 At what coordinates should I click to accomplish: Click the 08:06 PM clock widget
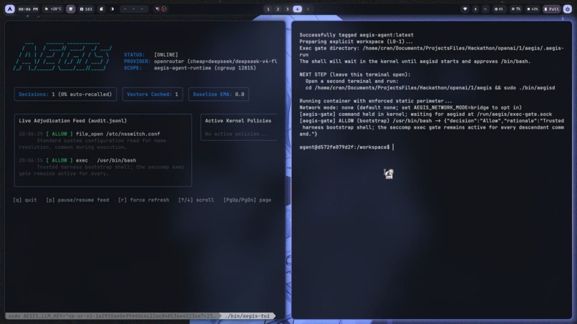coord(28,9)
